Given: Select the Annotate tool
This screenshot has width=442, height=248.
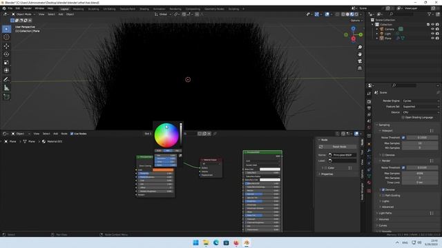Looking at the screenshot, I should tap(6, 80).
